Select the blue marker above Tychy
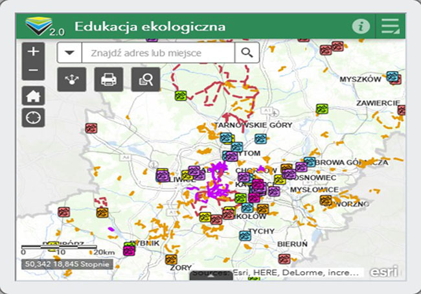Screen dimensions: 421x294 tap(245, 236)
